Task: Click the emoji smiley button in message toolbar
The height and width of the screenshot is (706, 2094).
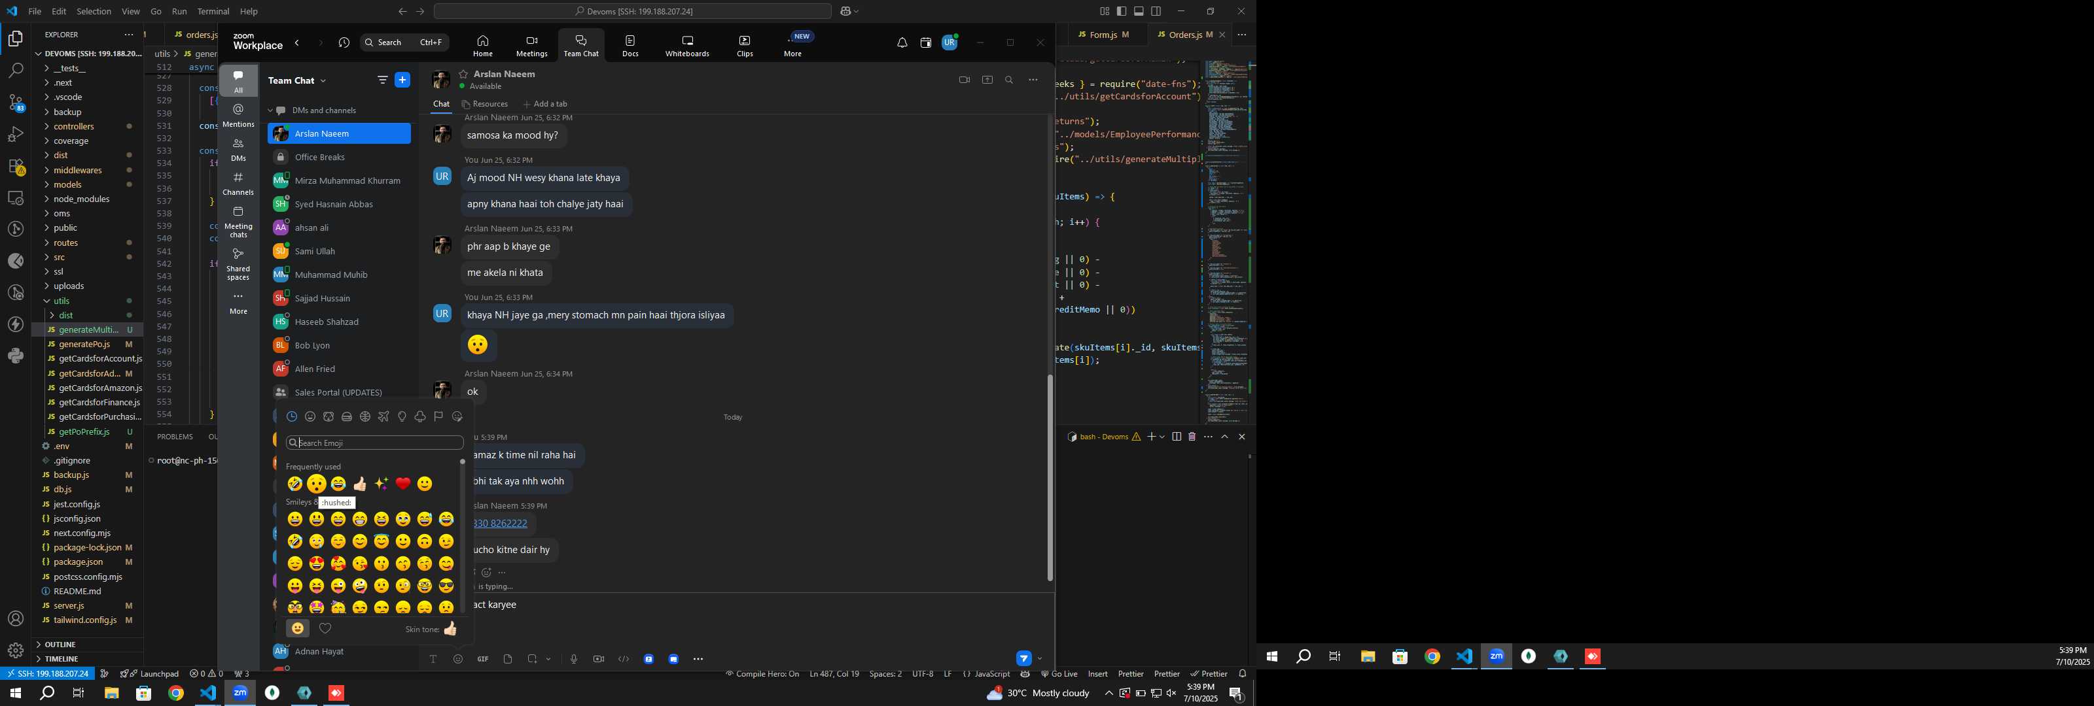Action: [459, 659]
